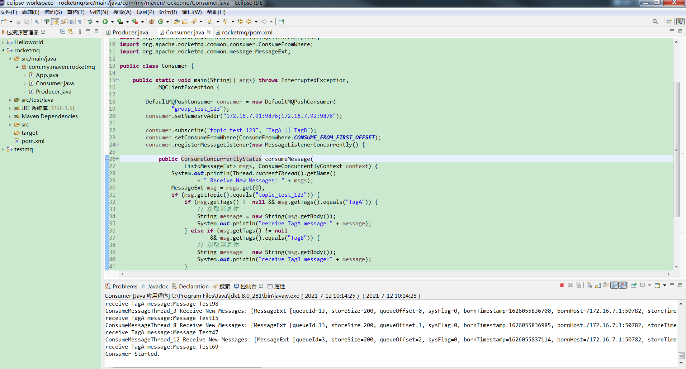Image resolution: width=686 pixels, height=369 pixels.
Task: Toggle show whitespace characters pilcrow button
Action: point(80,21)
